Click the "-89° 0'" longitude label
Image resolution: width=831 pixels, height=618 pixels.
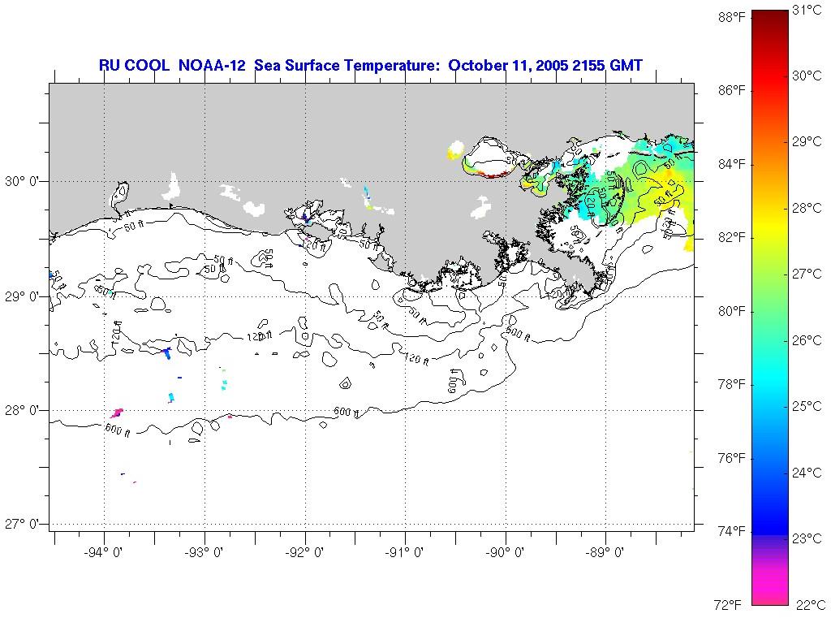(x=605, y=552)
